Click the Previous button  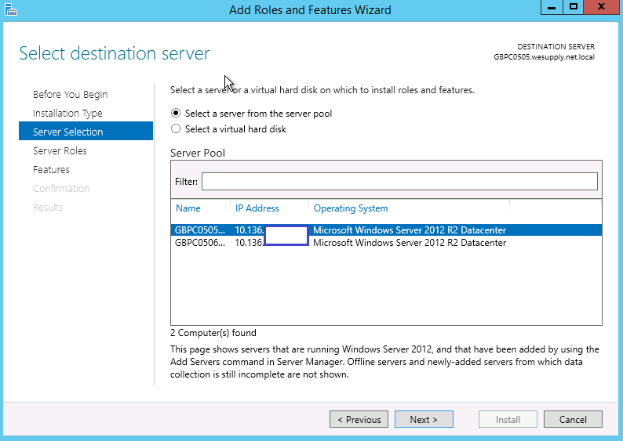tap(359, 419)
